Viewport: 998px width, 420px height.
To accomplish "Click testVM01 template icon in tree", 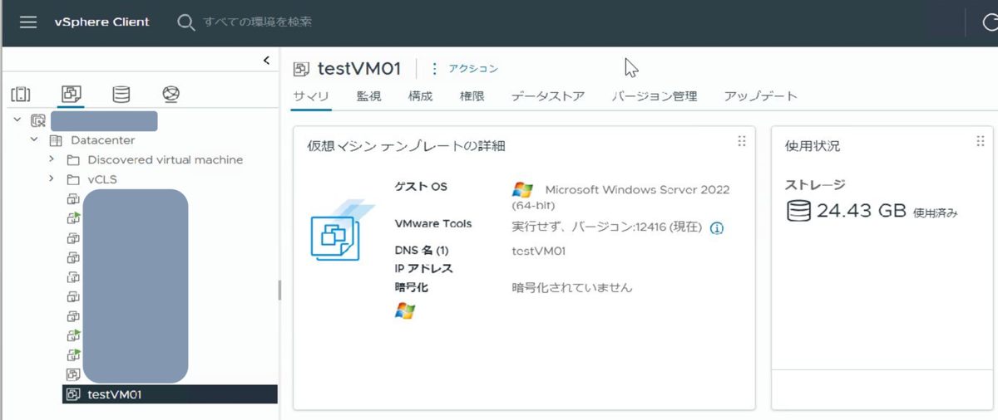I will click(73, 394).
